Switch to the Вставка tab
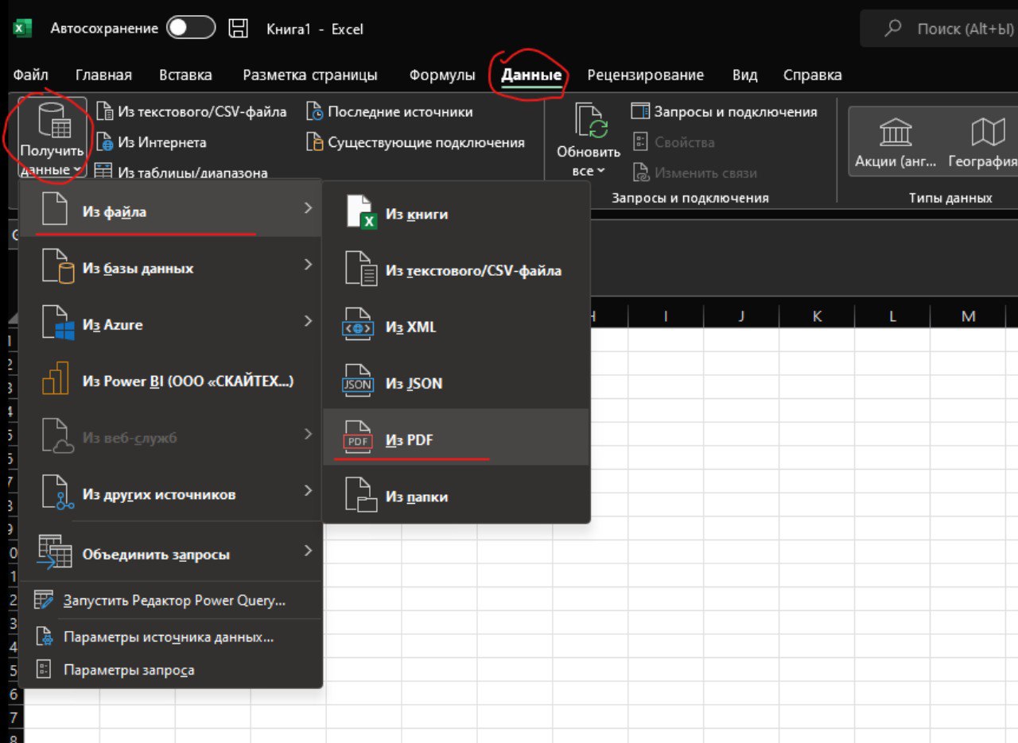 pos(185,75)
